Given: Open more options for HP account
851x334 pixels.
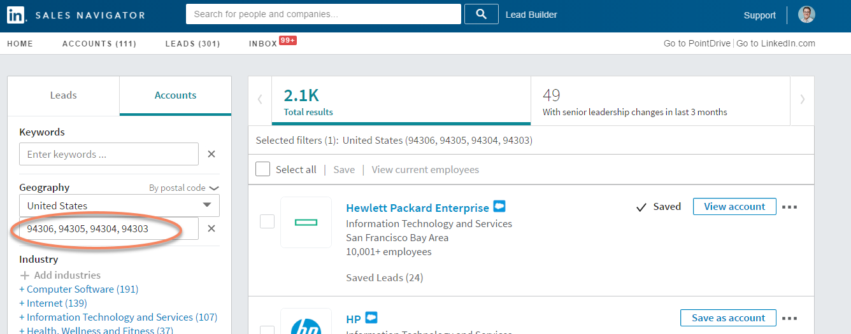Looking at the screenshot, I should click(x=789, y=318).
